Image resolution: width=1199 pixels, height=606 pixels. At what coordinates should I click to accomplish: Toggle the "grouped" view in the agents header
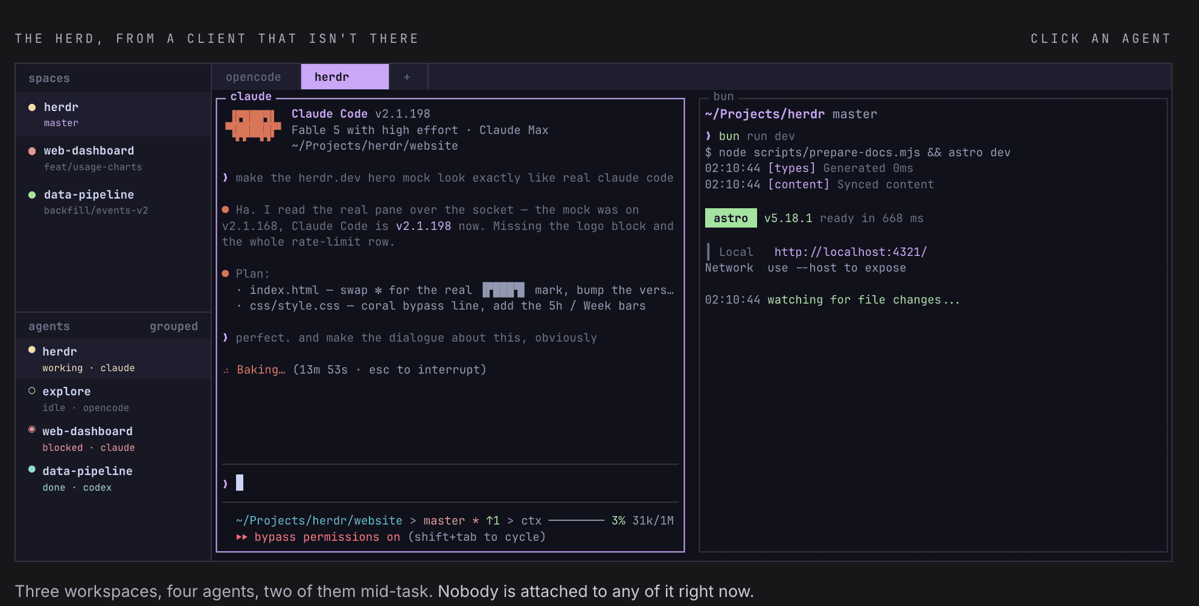[174, 327]
